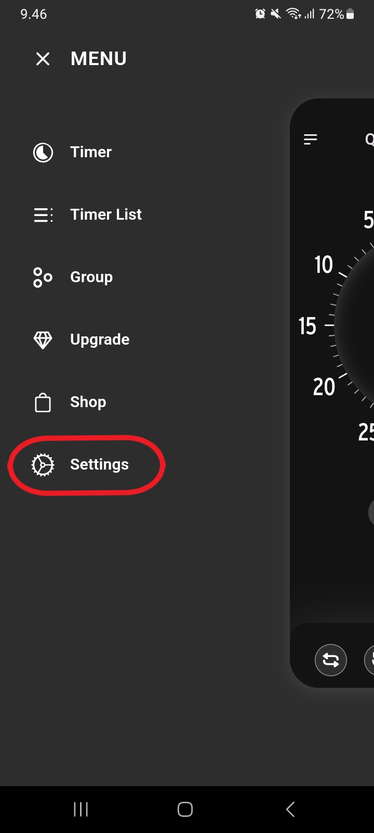
Task: Close the menu with the X icon
Action: [x=43, y=59]
